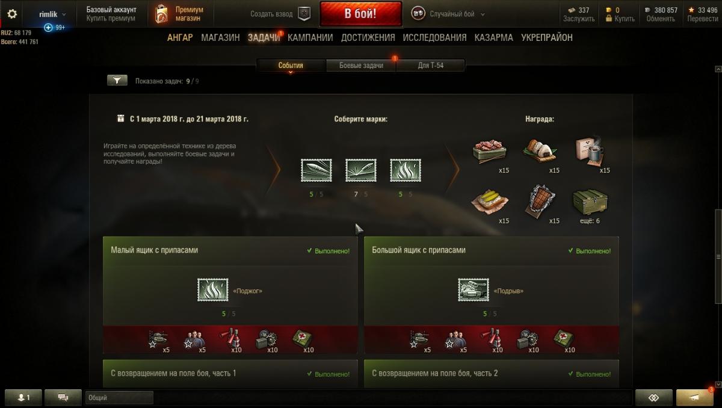Screen dimensions: 722x408
Task: Select the «Поджог» stamp in Малый ящик
Action: click(213, 290)
